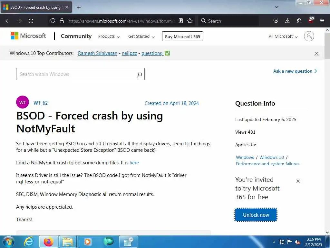Close the BSOD - Forced crash tab

tap(67, 7)
